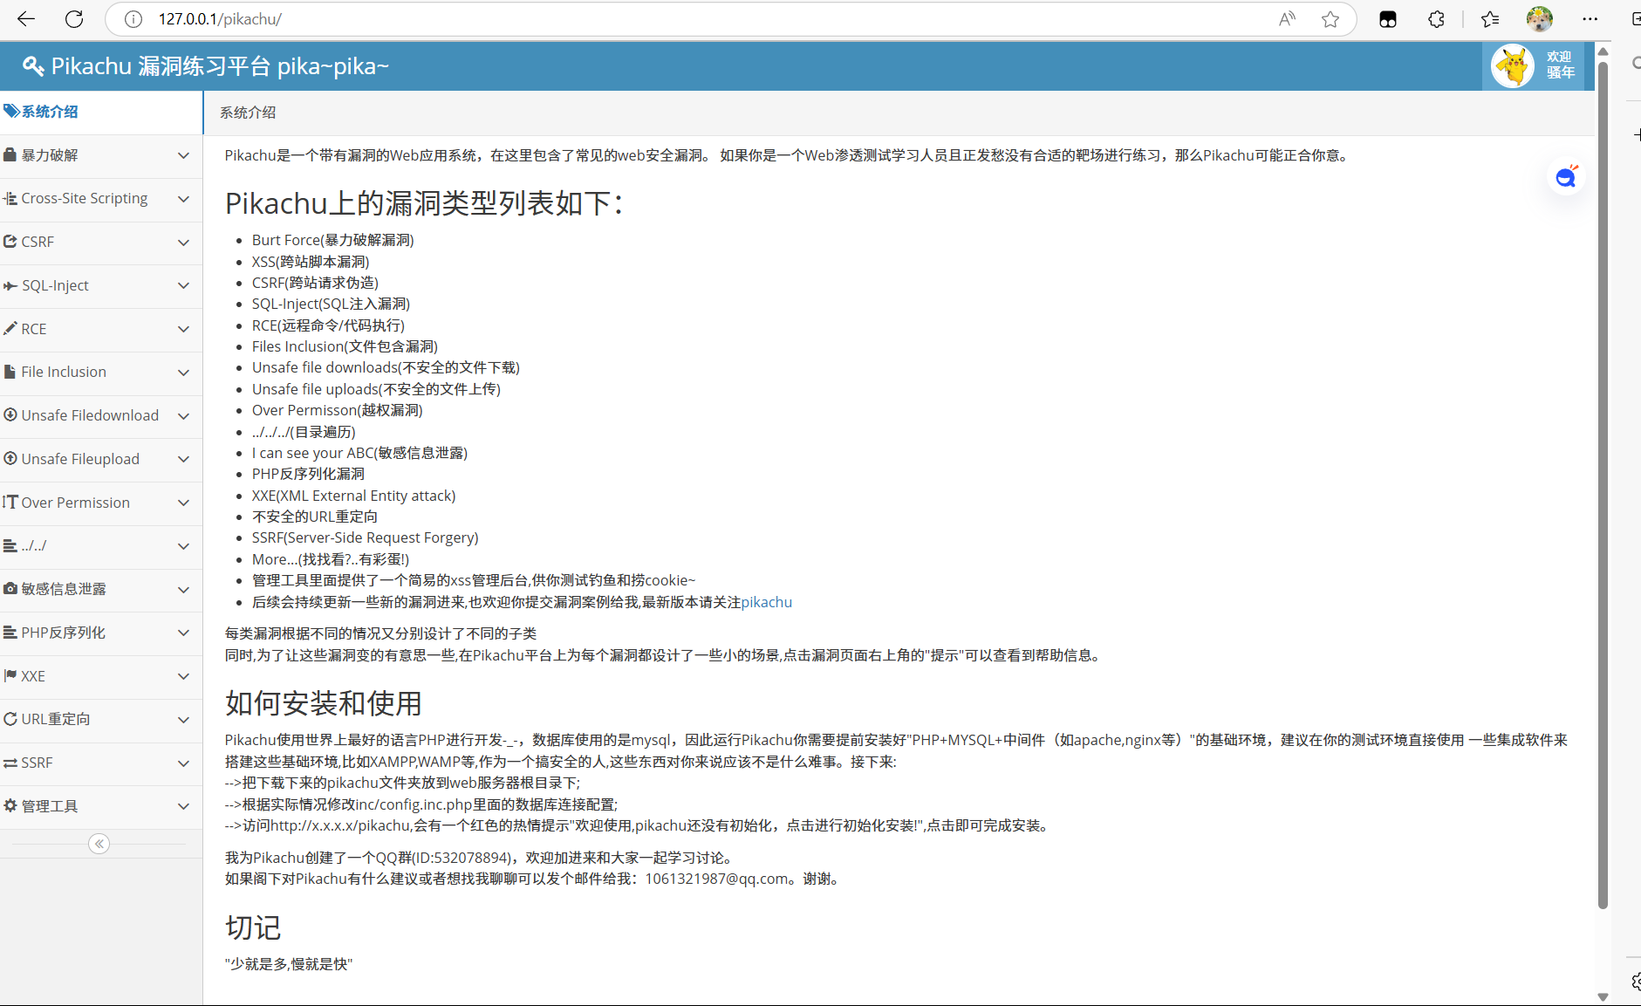Image resolution: width=1641 pixels, height=1006 pixels.
Task: Click the gear icon beside 管理工具
Action: pos(10,806)
